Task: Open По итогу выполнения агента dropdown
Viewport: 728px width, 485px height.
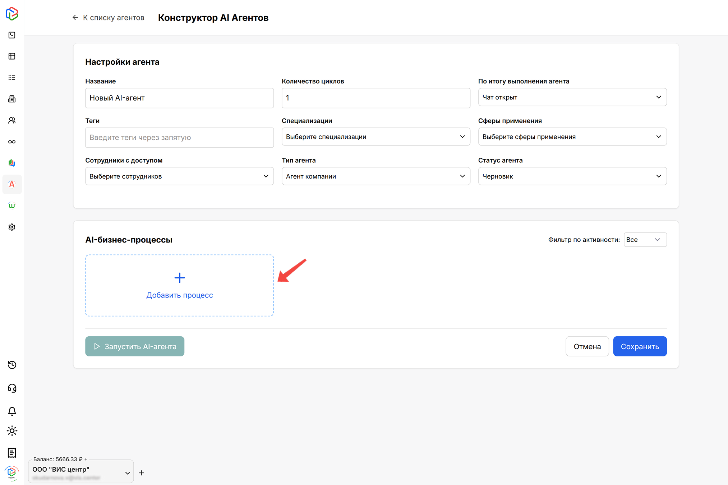Action: [572, 97]
